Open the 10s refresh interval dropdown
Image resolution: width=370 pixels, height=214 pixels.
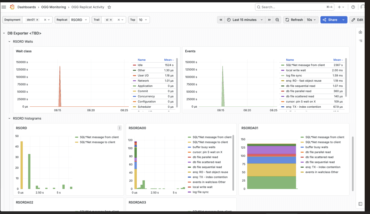[311, 20]
